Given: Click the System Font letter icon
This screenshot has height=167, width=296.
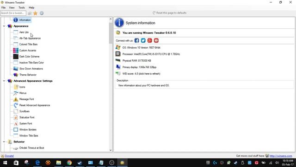Looking at the screenshot, I should click(16, 123).
